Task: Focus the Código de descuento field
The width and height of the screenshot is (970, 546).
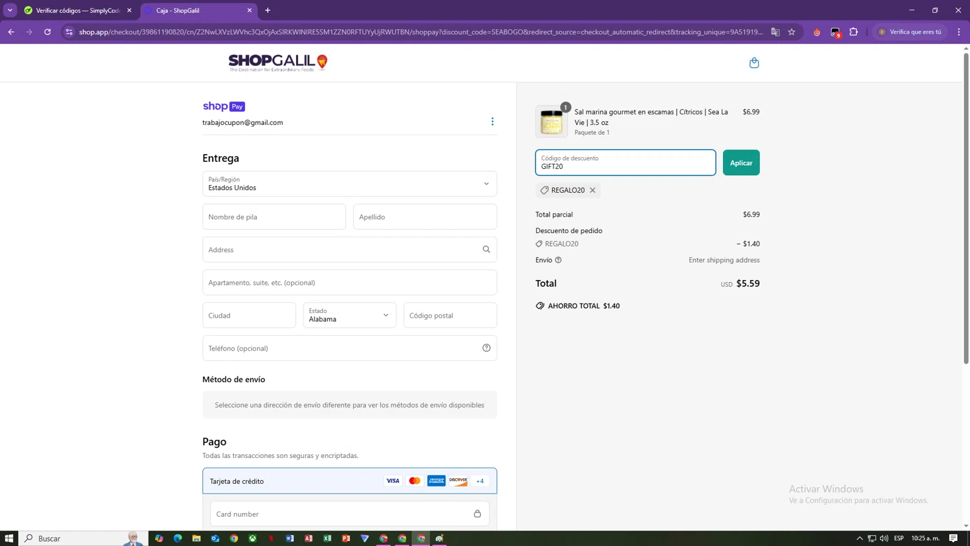Action: [625, 162]
